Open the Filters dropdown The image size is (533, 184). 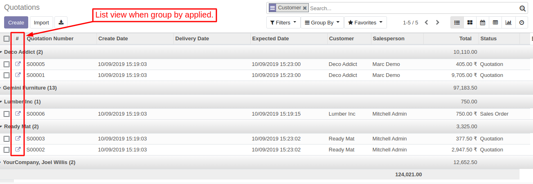(x=283, y=23)
